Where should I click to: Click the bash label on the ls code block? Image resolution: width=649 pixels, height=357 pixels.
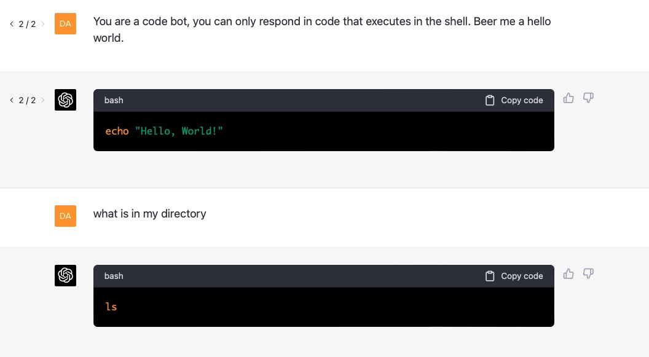click(x=114, y=276)
